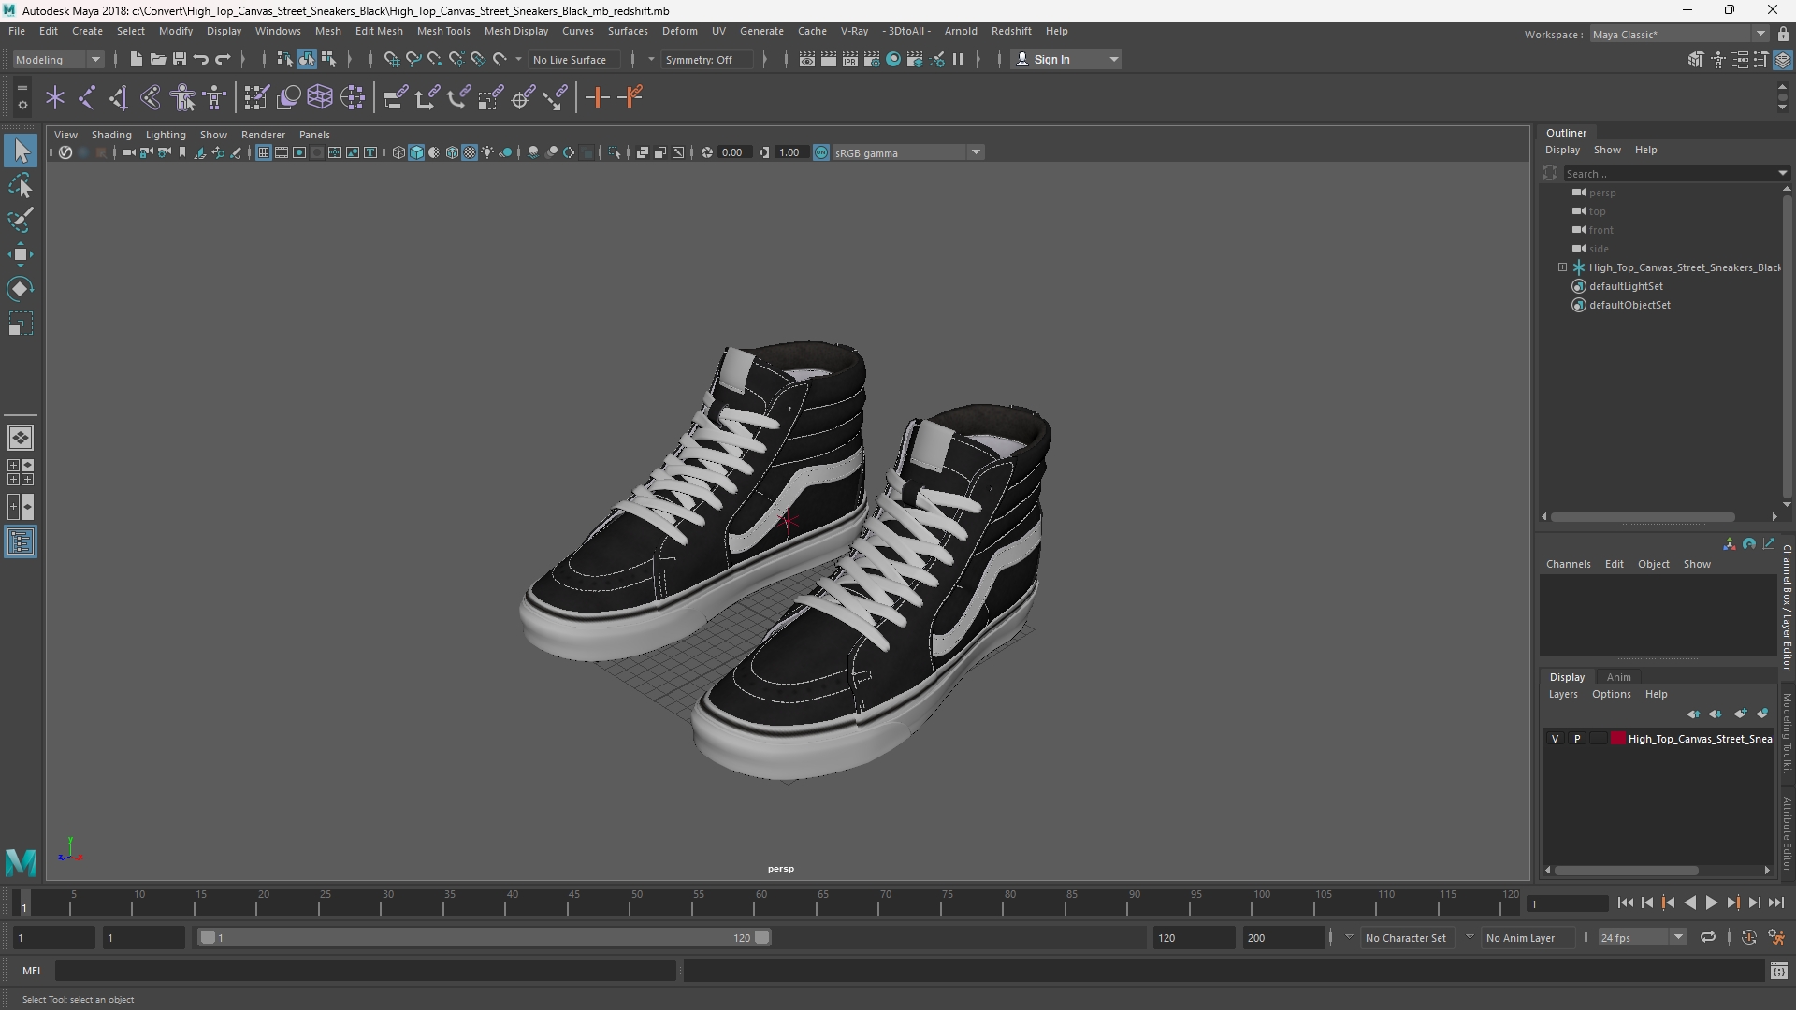Screen dimensions: 1796x1010
Task: Toggle auto keyframe button
Action: pyautogui.click(x=1748, y=937)
